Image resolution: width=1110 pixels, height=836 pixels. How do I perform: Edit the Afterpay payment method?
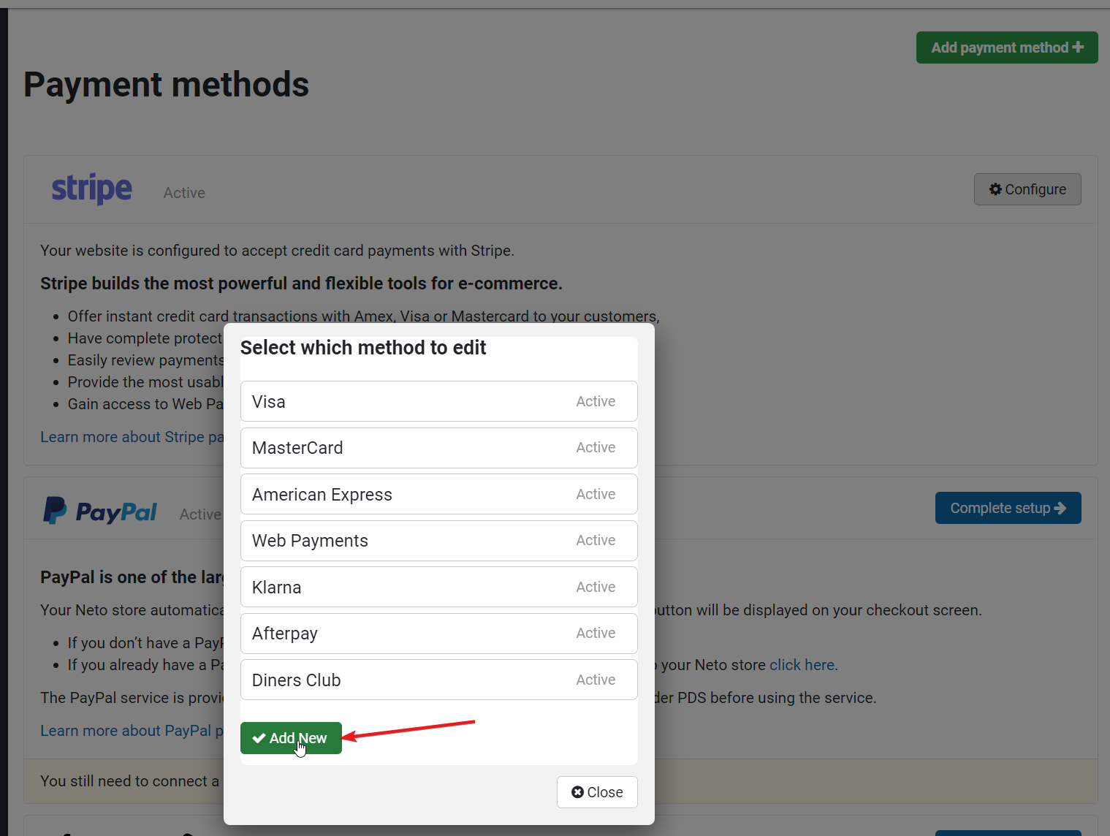tap(438, 634)
